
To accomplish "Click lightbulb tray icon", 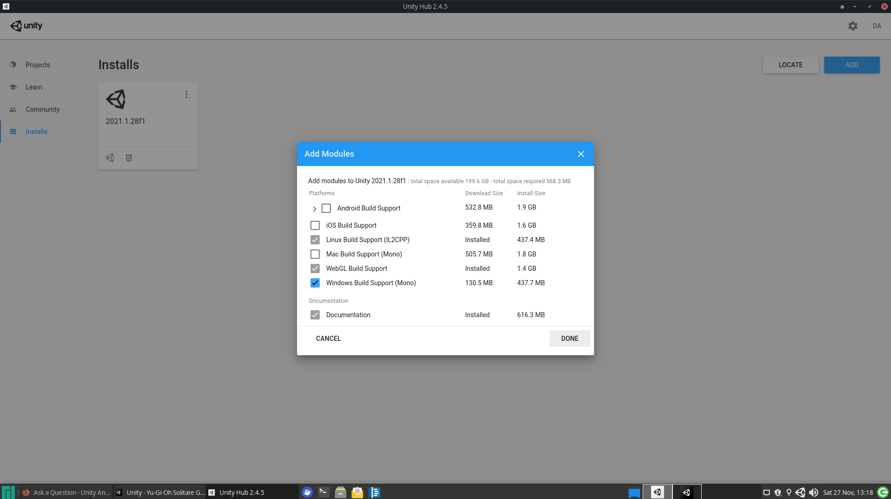I will (789, 493).
